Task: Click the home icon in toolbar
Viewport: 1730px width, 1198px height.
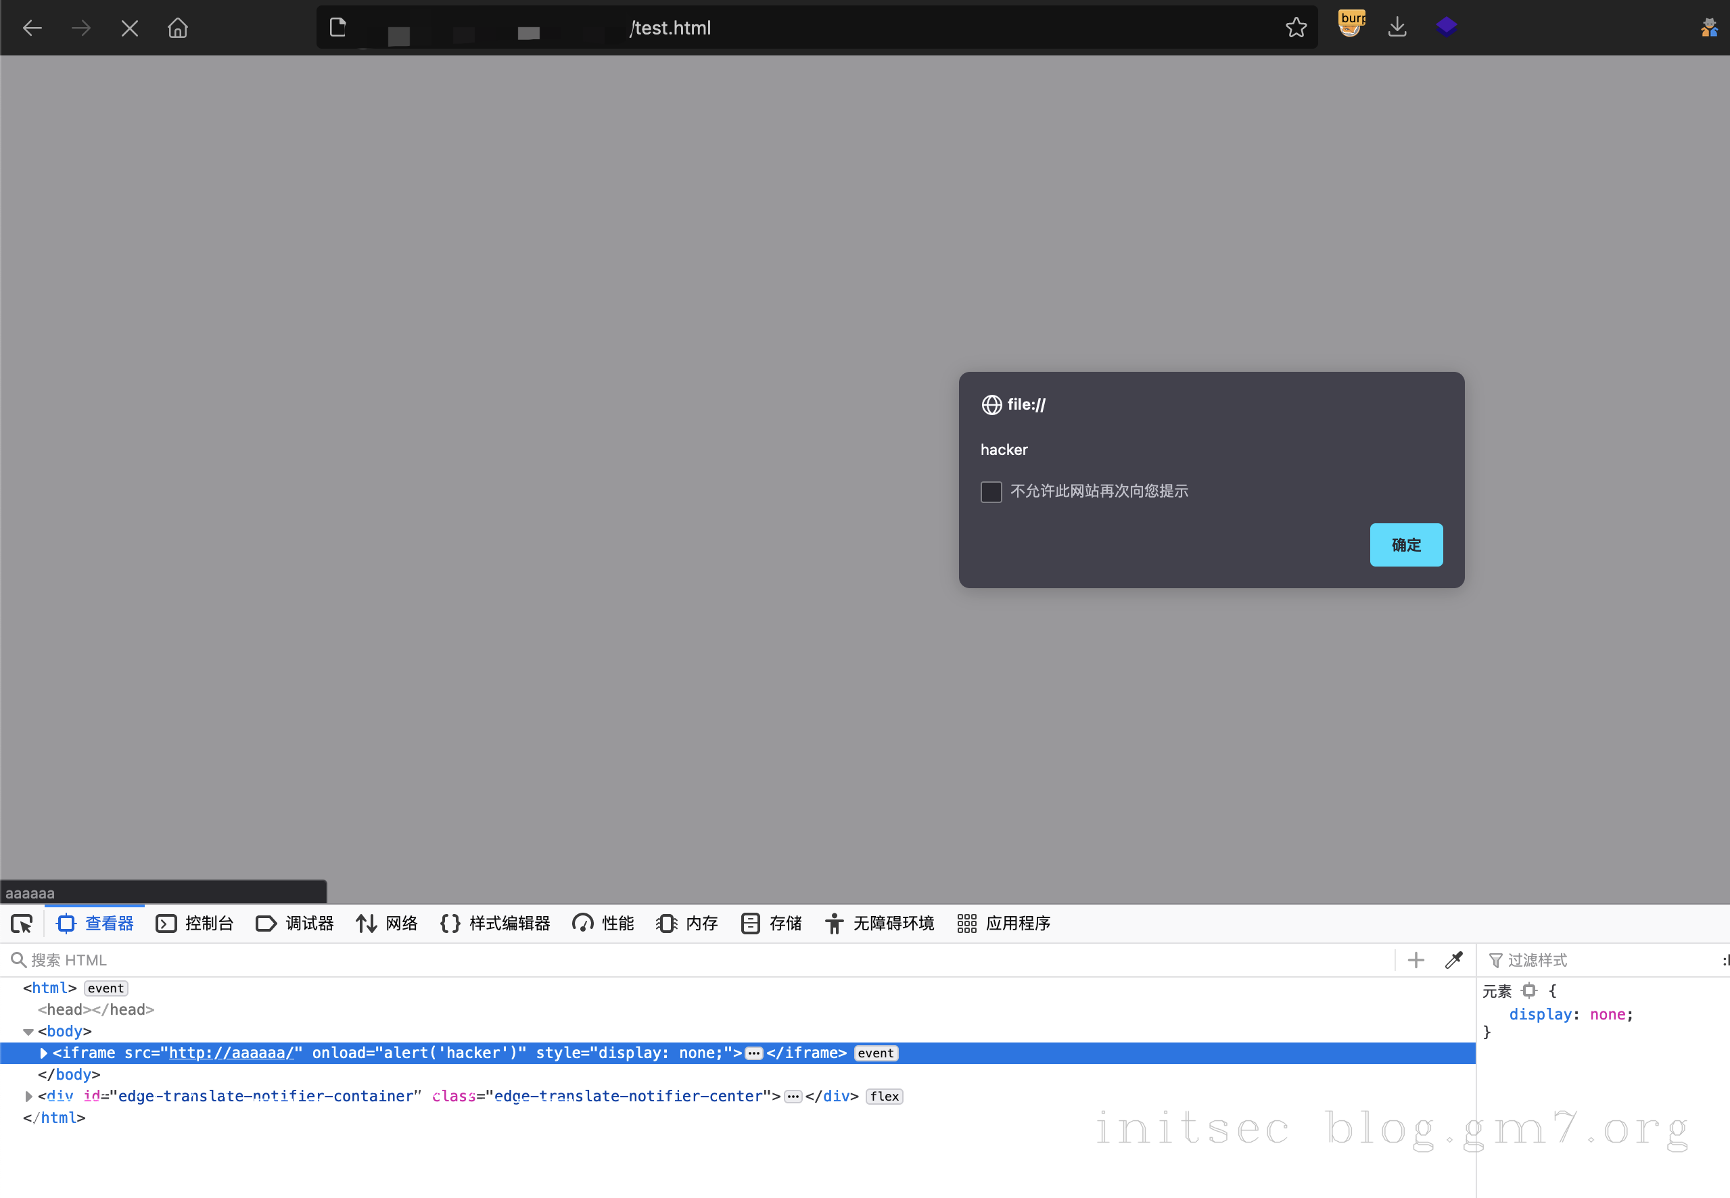Action: click(178, 28)
